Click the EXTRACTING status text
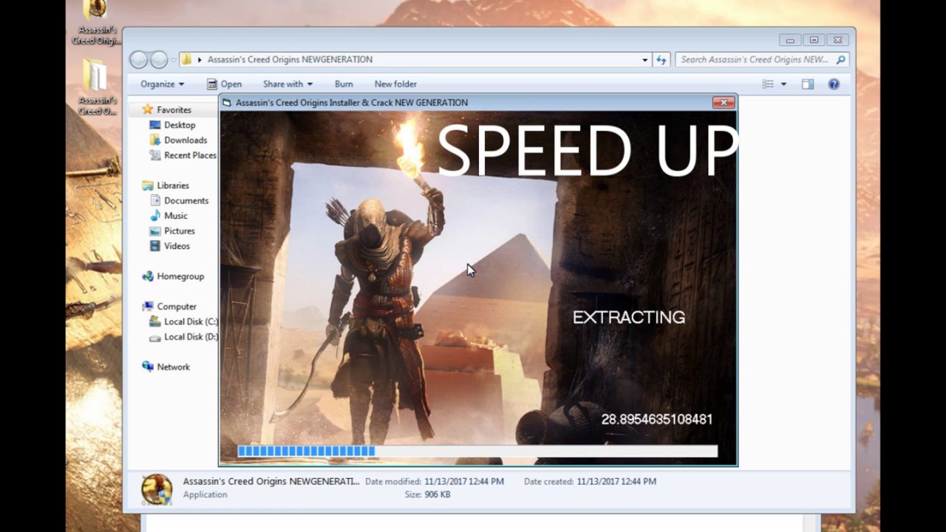The width and height of the screenshot is (946, 532). point(629,318)
